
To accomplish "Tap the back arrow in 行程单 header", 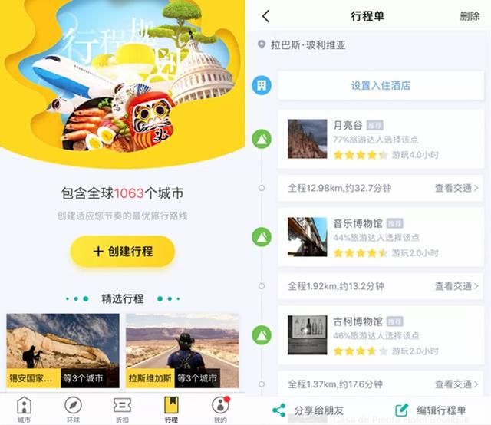I will click(266, 16).
